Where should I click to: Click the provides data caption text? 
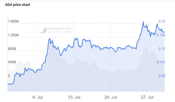point(59,32)
